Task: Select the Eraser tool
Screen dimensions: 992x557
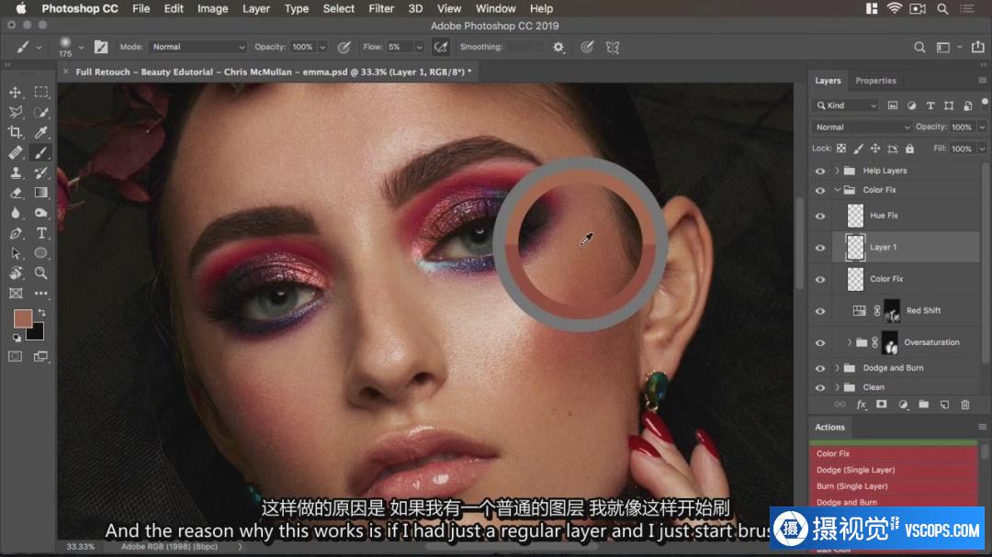Action: 16,193
